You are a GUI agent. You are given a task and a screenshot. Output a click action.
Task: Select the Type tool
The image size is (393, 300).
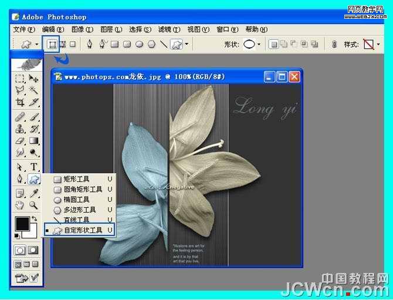point(33,167)
